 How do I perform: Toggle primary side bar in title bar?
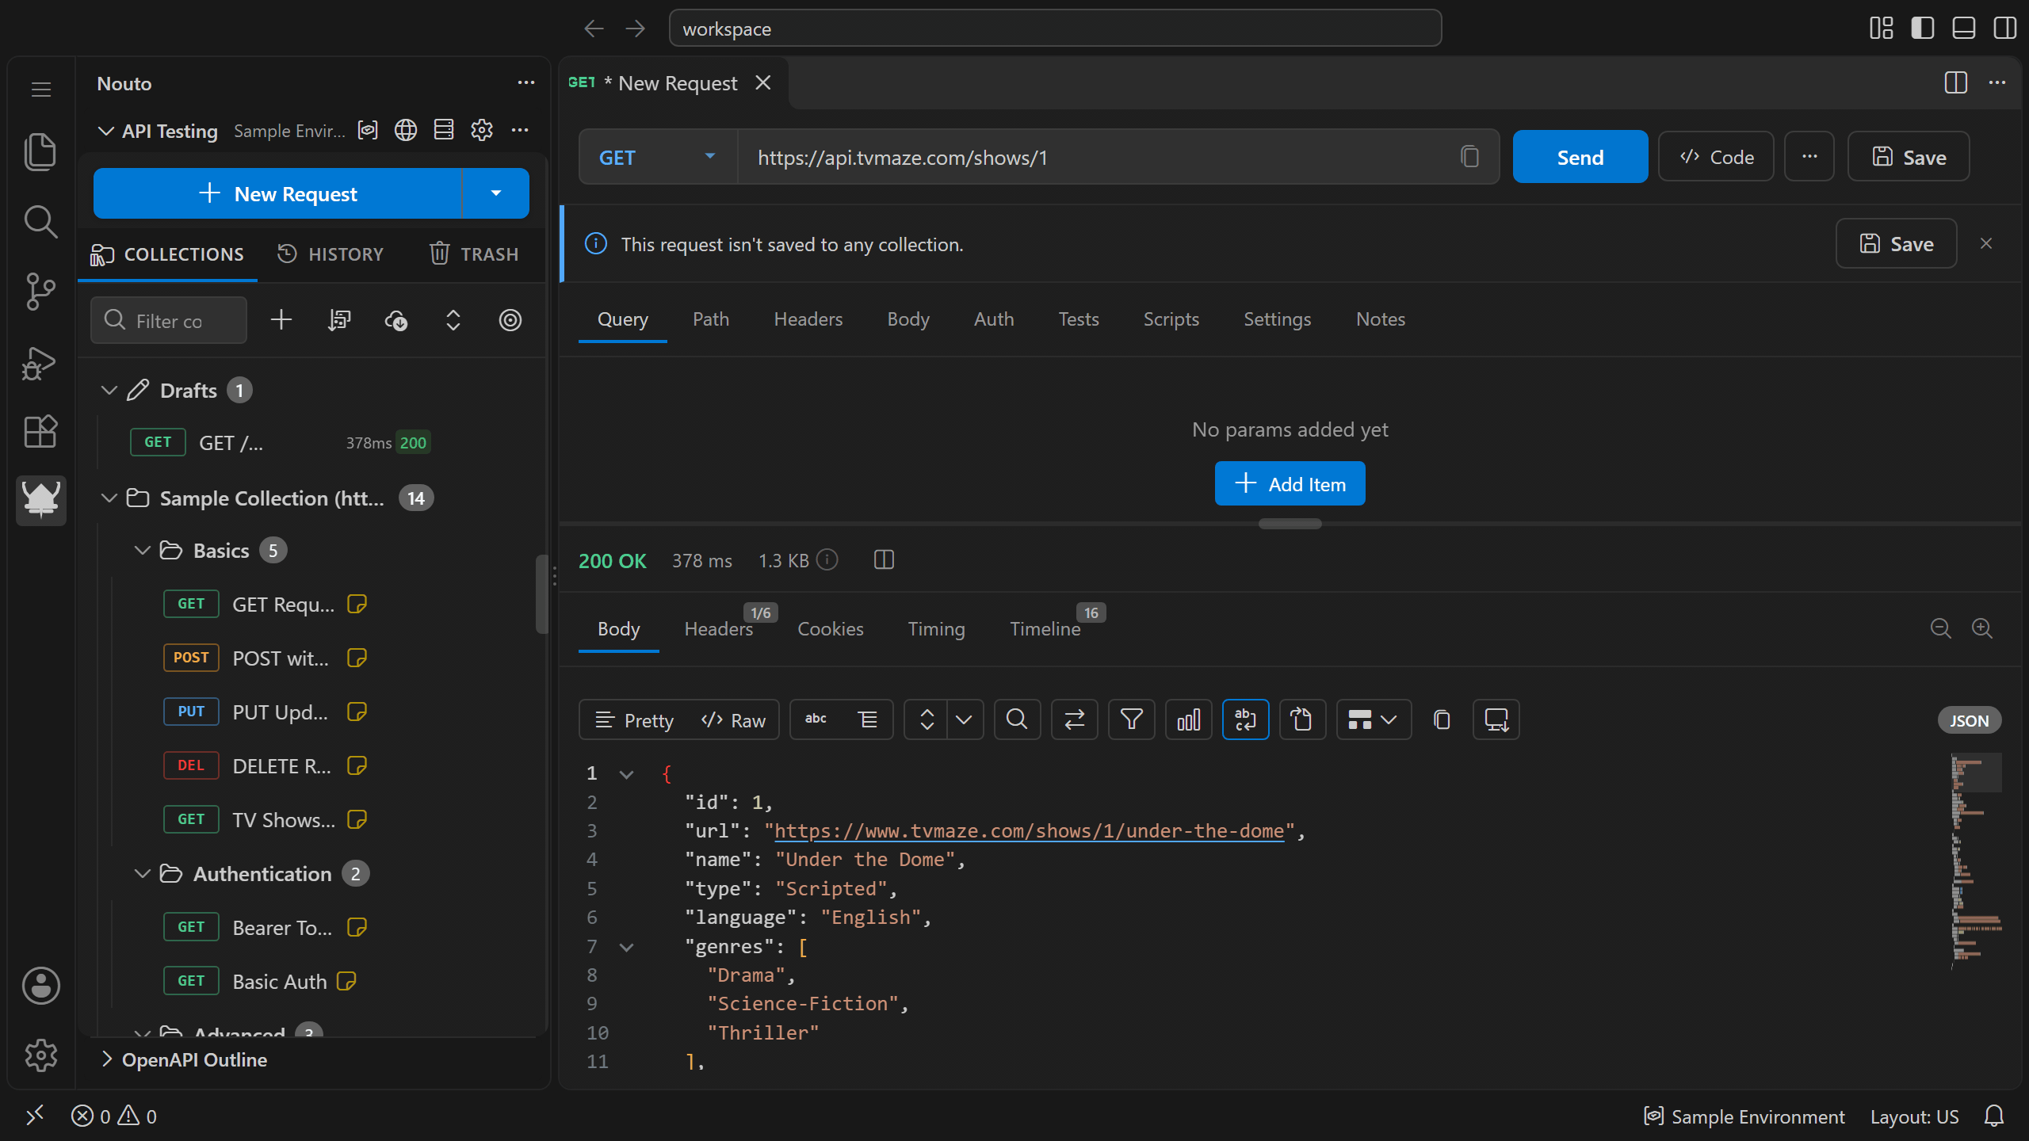pos(1922,29)
